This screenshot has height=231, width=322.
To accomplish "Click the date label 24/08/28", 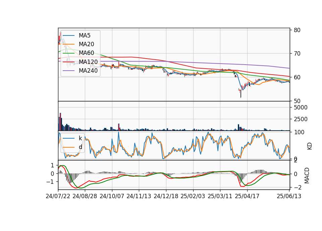I will click(x=85, y=196).
